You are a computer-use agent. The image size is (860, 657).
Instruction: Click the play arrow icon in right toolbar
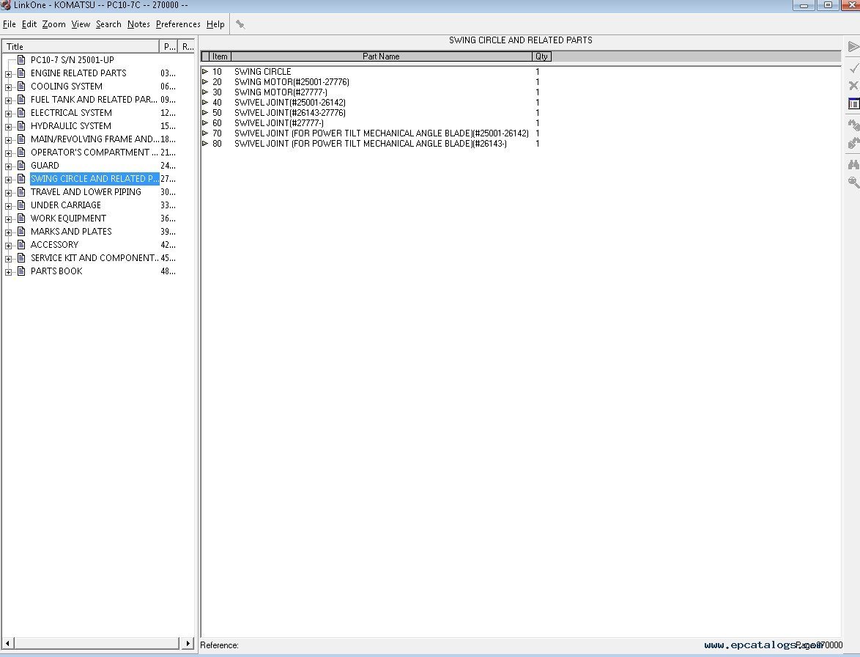(x=853, y=47)
